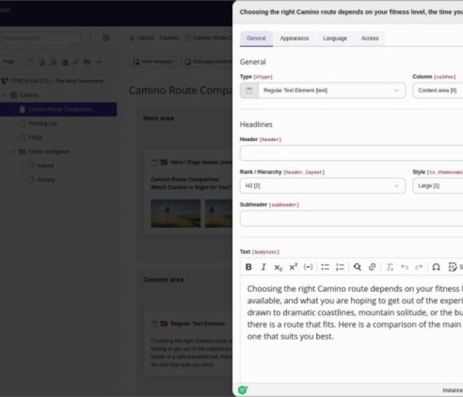Viewport: 463px width, 397px height.
Task: Insert a bulleted list
Action: (325, 267)
